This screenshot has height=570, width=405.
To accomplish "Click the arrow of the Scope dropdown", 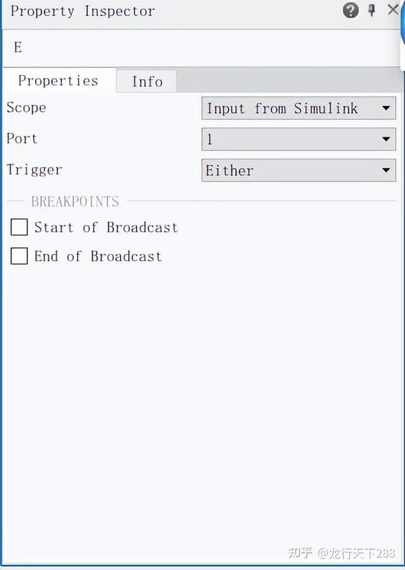I will (386, 108).
